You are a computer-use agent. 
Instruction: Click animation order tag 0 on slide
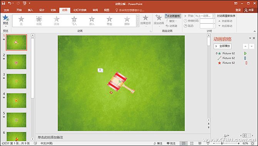tap(100, 70)
